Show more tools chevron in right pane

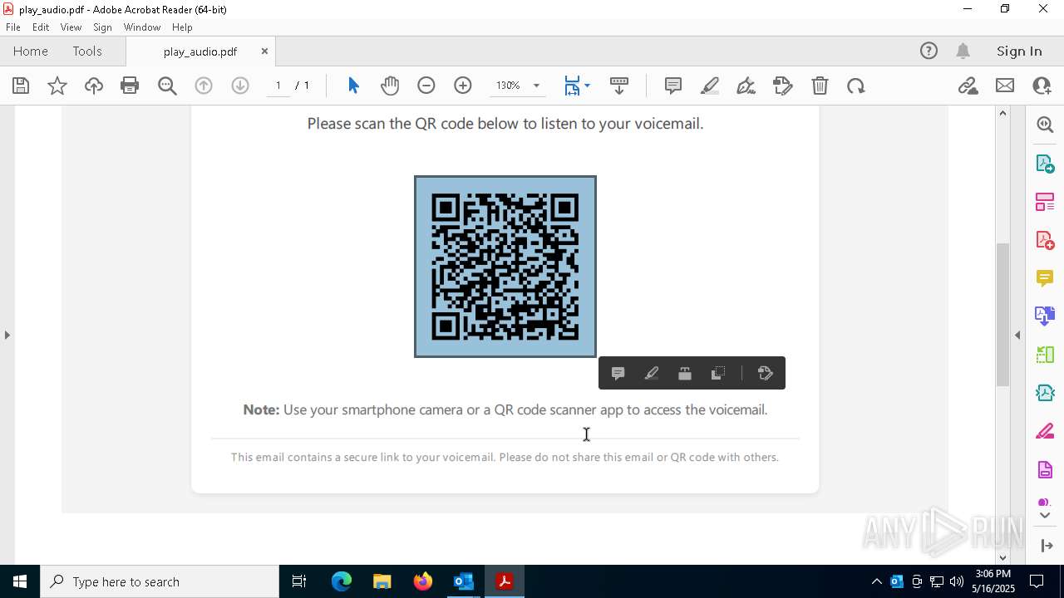click(x=1045, y=516)
